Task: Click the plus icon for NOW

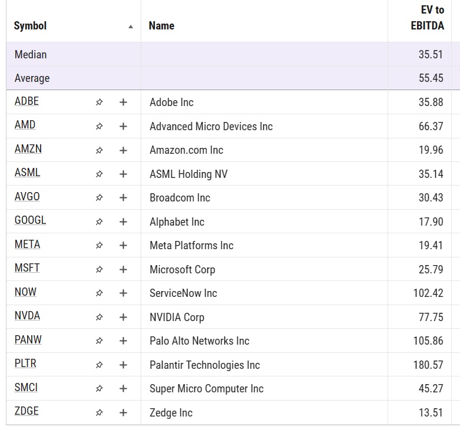Action: (x=123, y=293)
